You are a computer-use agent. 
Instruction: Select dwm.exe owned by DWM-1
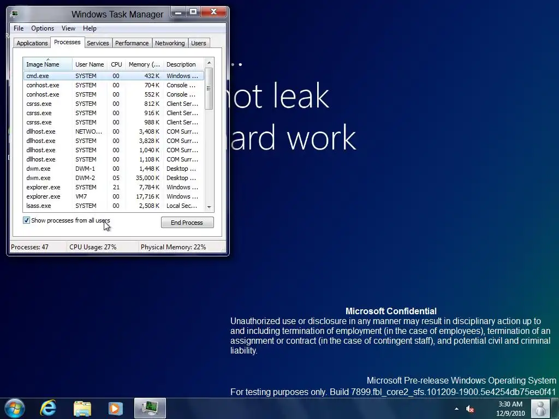(x=114, y=169)
